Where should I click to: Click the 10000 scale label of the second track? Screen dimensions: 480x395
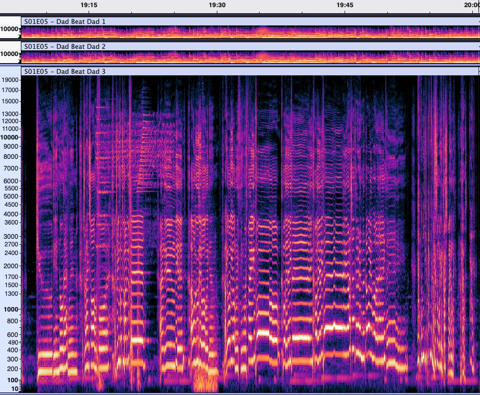[9, 54]
